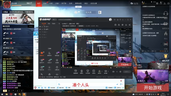Click the 天选之人 mode thumbnail
This screenshot has height=96, width=171.
(153, 76)
